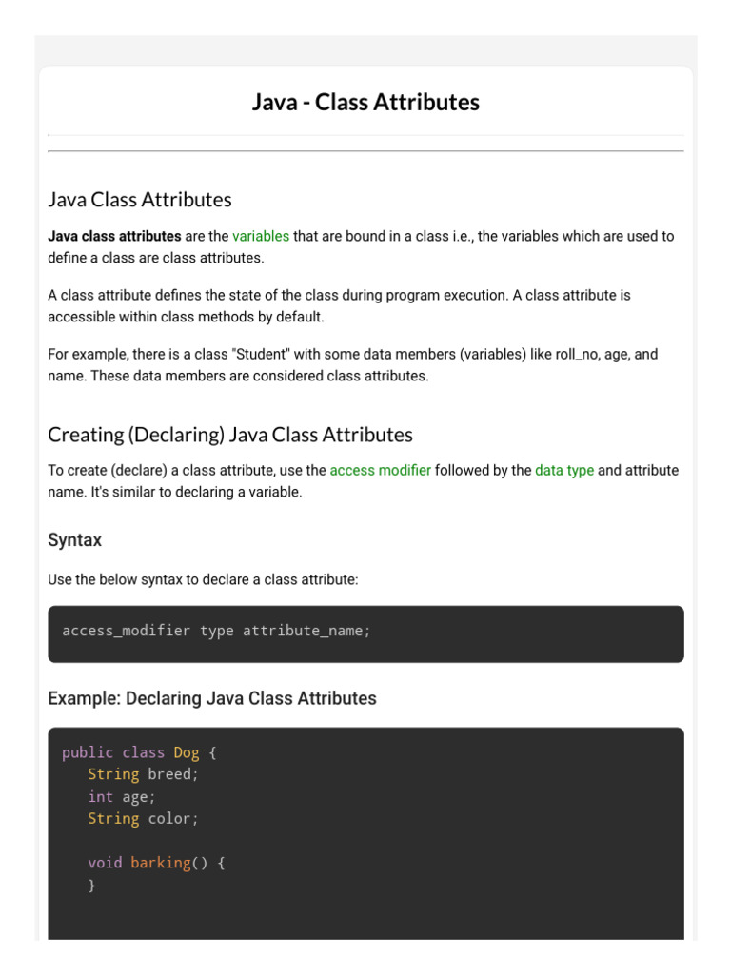Click the "Dog" class name in the code
This screenshot has width=731, height=974.
click(187, 752)
